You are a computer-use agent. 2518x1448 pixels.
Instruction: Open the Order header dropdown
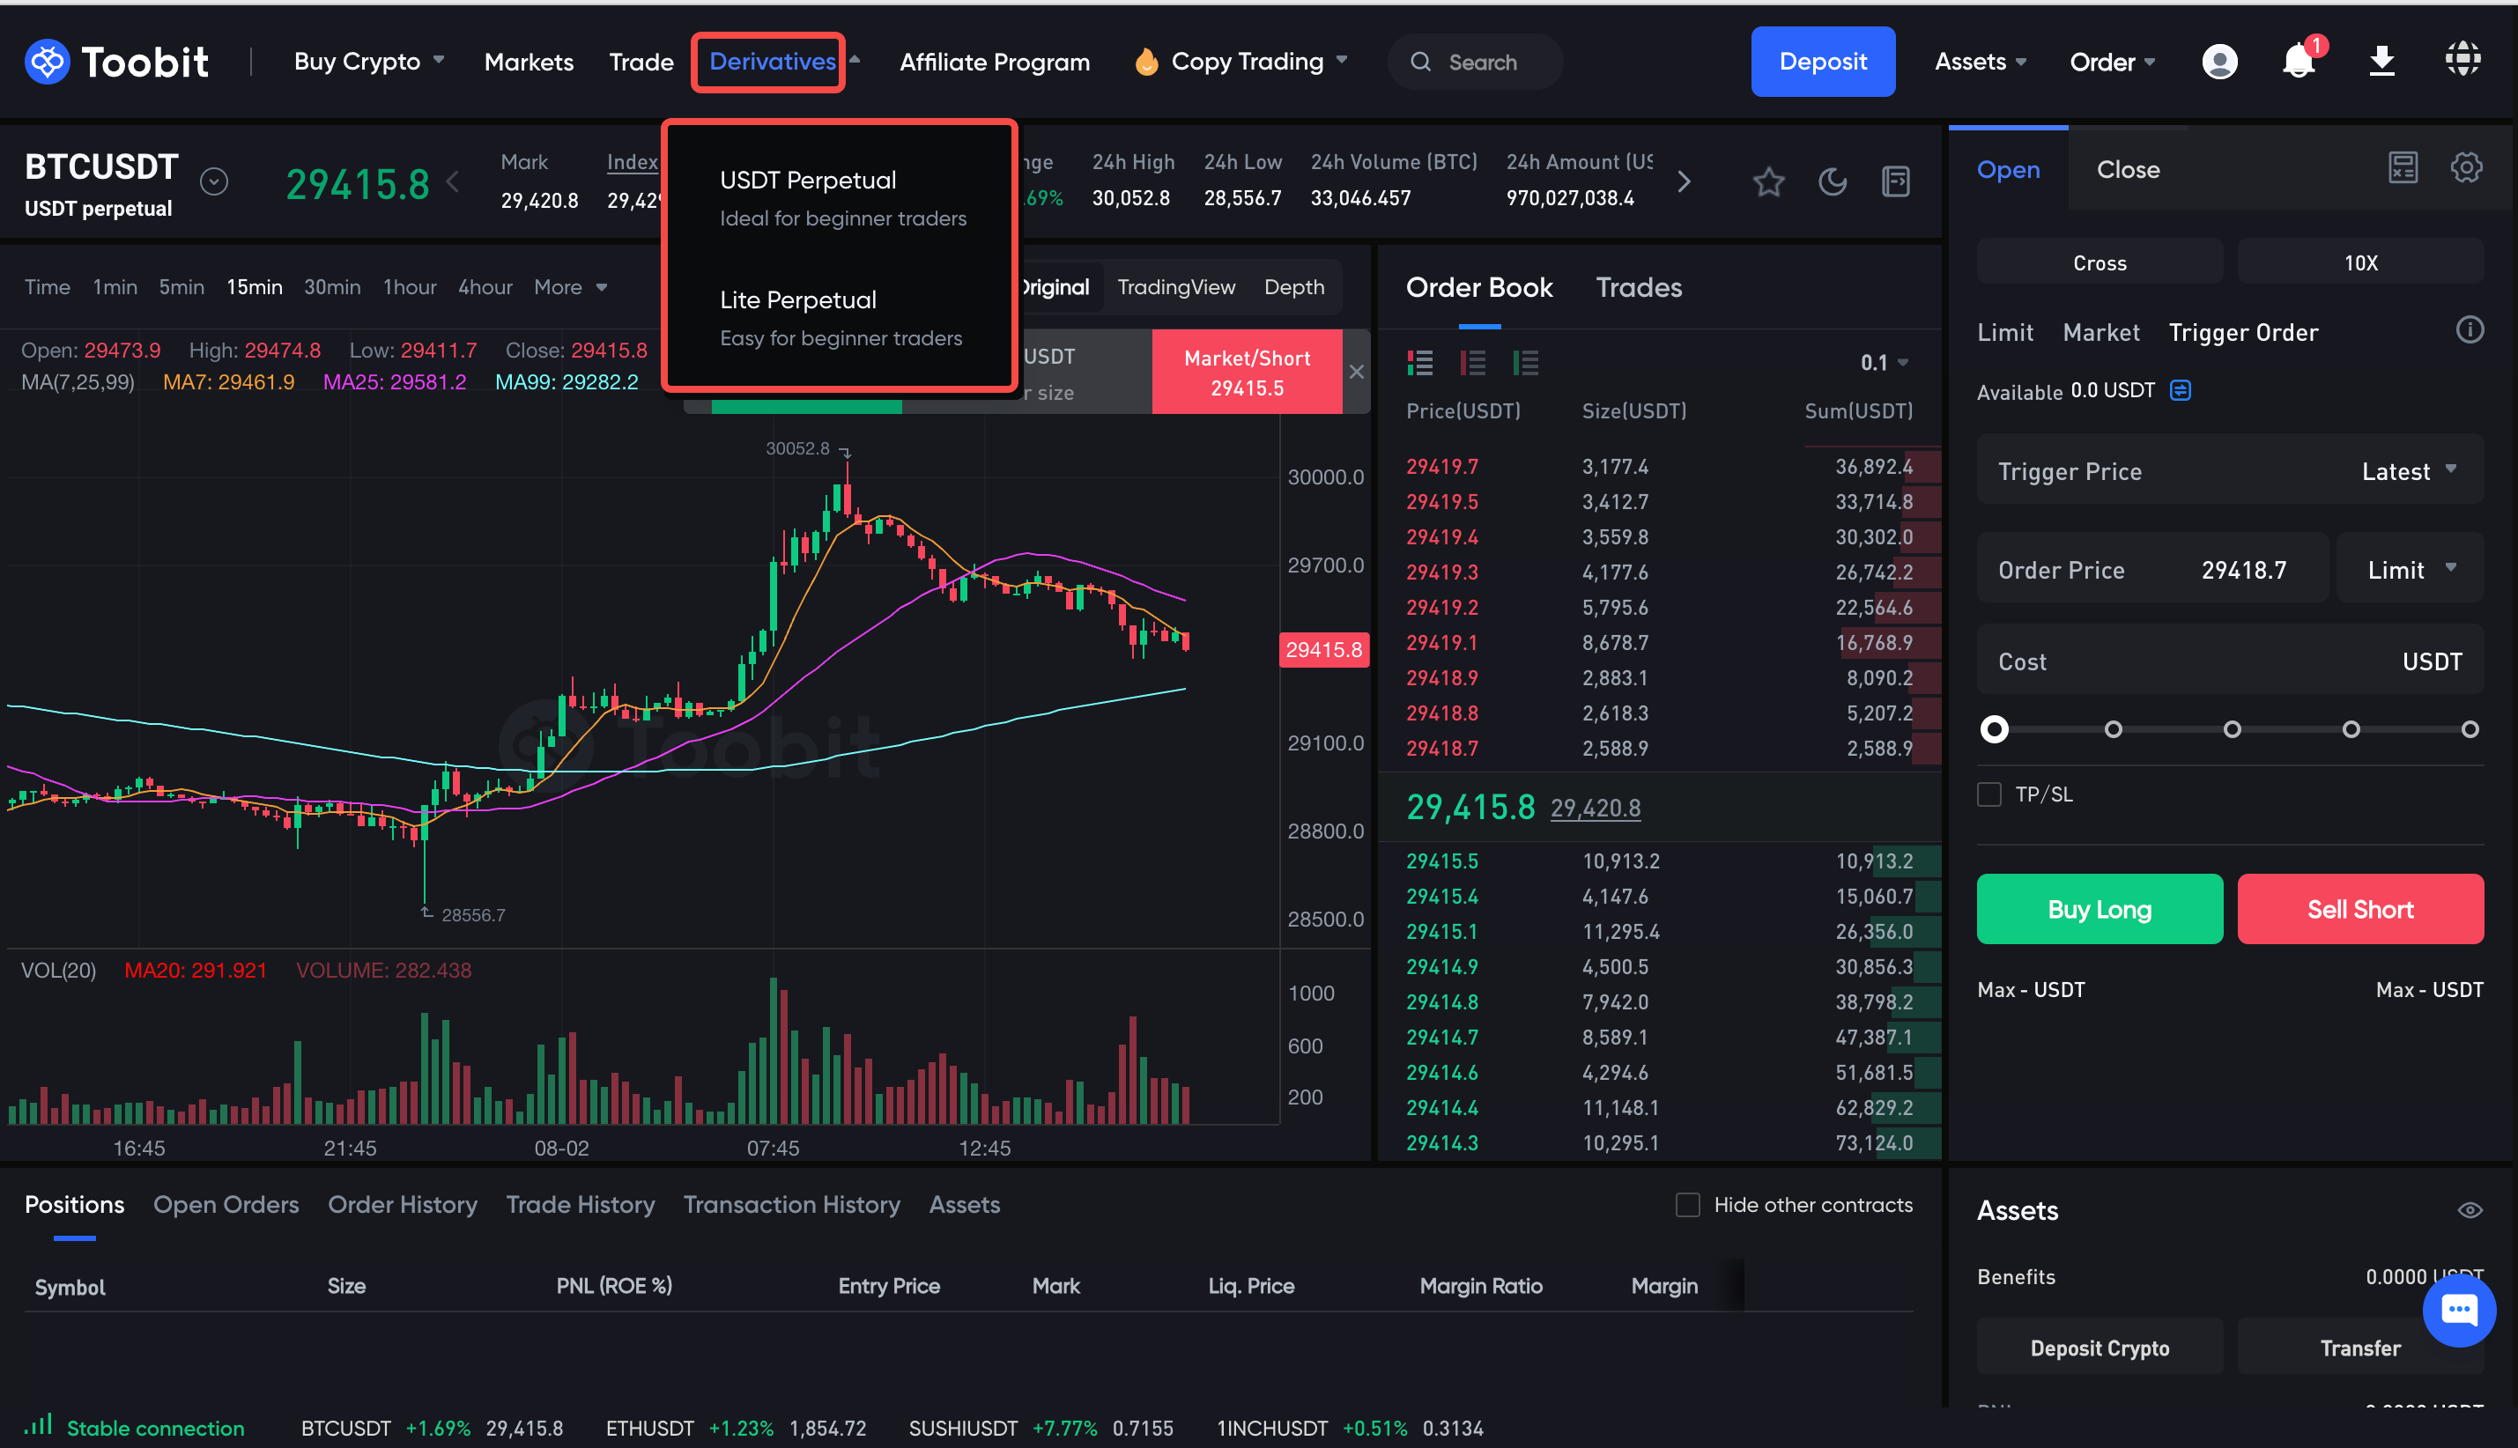[2112, 62]
